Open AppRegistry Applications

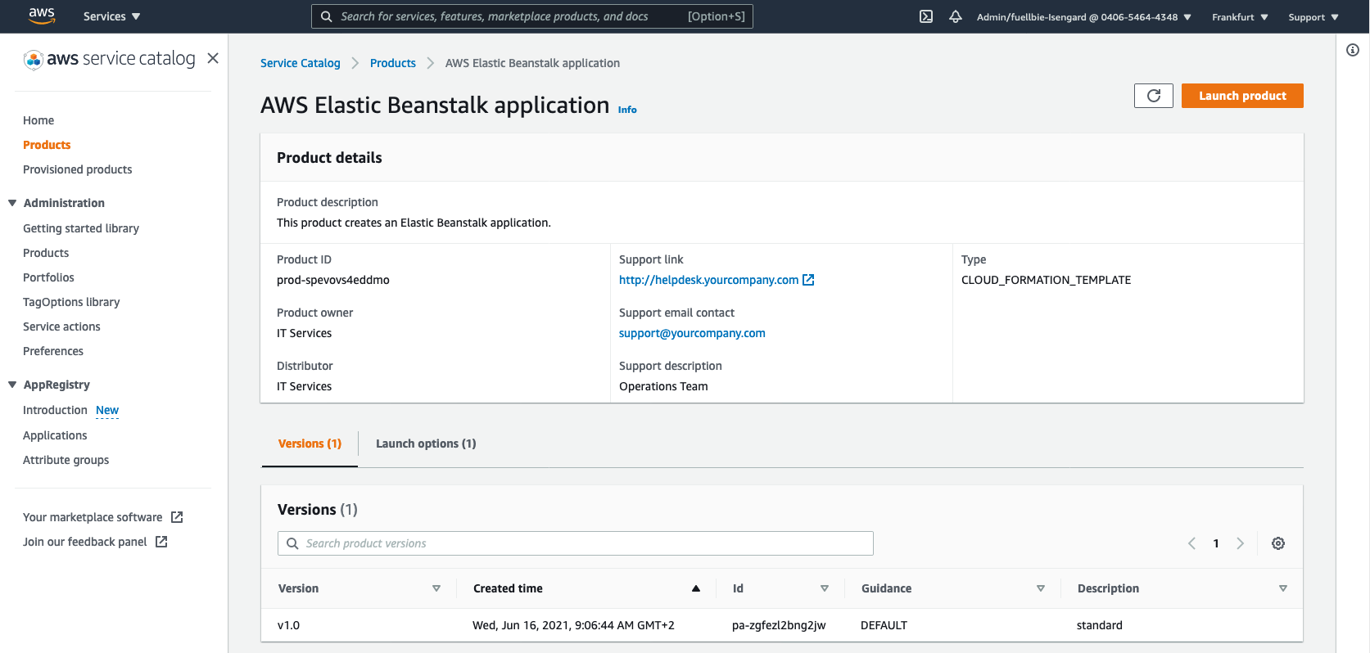(55, 435)
